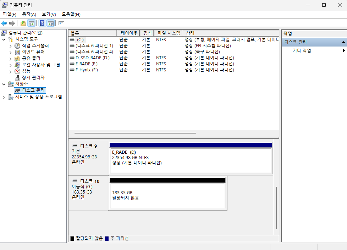Click the Up one level folder icon
The image size is (347, 250).
[23, 23]
